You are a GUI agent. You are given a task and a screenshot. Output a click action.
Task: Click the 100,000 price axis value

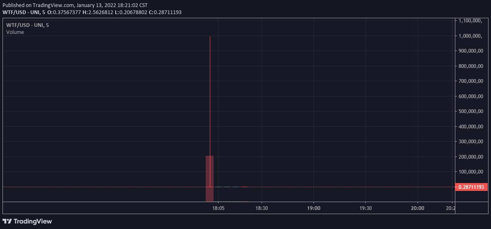(471, 171)
